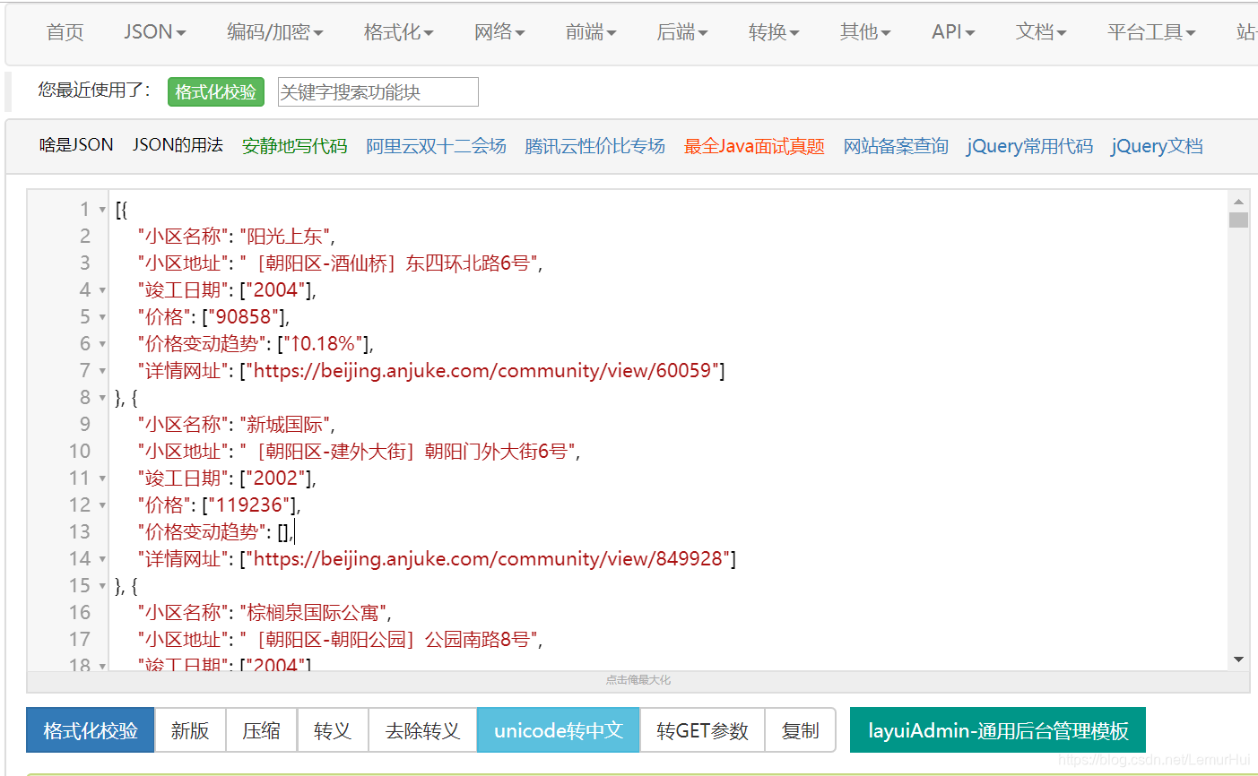This screenshot has width=1258, height=776.
Task: Open the 转换 dropdown menu
Action: click(774, 32)
